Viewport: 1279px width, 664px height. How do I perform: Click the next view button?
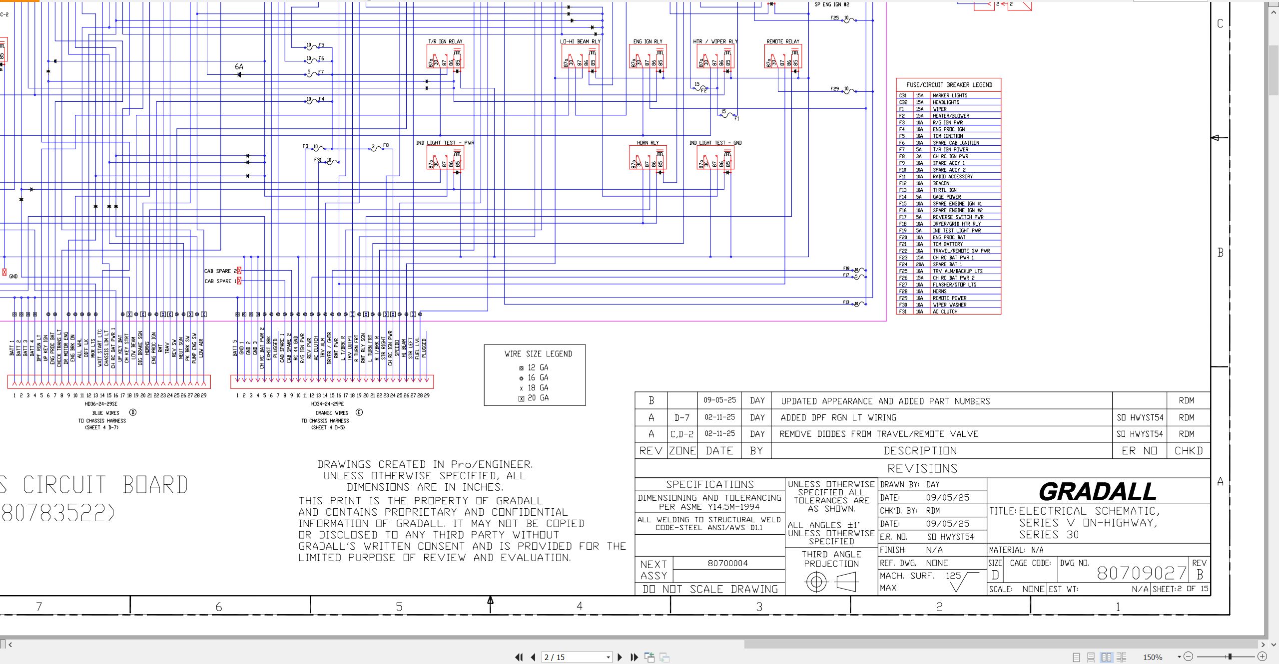(x=664, y=657)
